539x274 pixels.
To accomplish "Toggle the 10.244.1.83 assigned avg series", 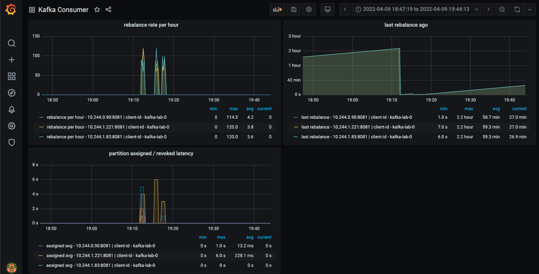I will click(x=100, y=265).
